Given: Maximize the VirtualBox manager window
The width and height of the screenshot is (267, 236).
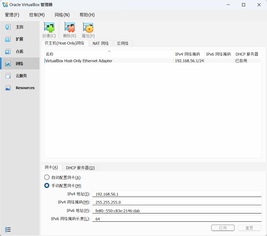Looking at the screenshot, I should coord(244,5).
